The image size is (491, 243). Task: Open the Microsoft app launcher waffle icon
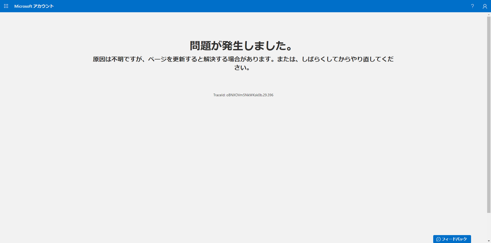click(6, 6)
